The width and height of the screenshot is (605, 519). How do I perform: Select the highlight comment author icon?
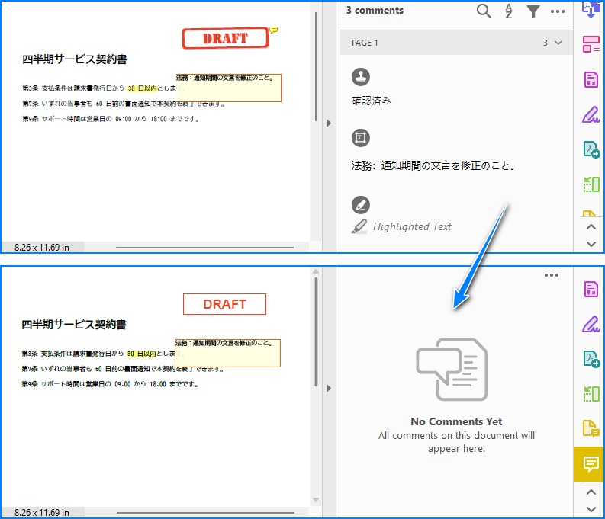click(361, 205)
